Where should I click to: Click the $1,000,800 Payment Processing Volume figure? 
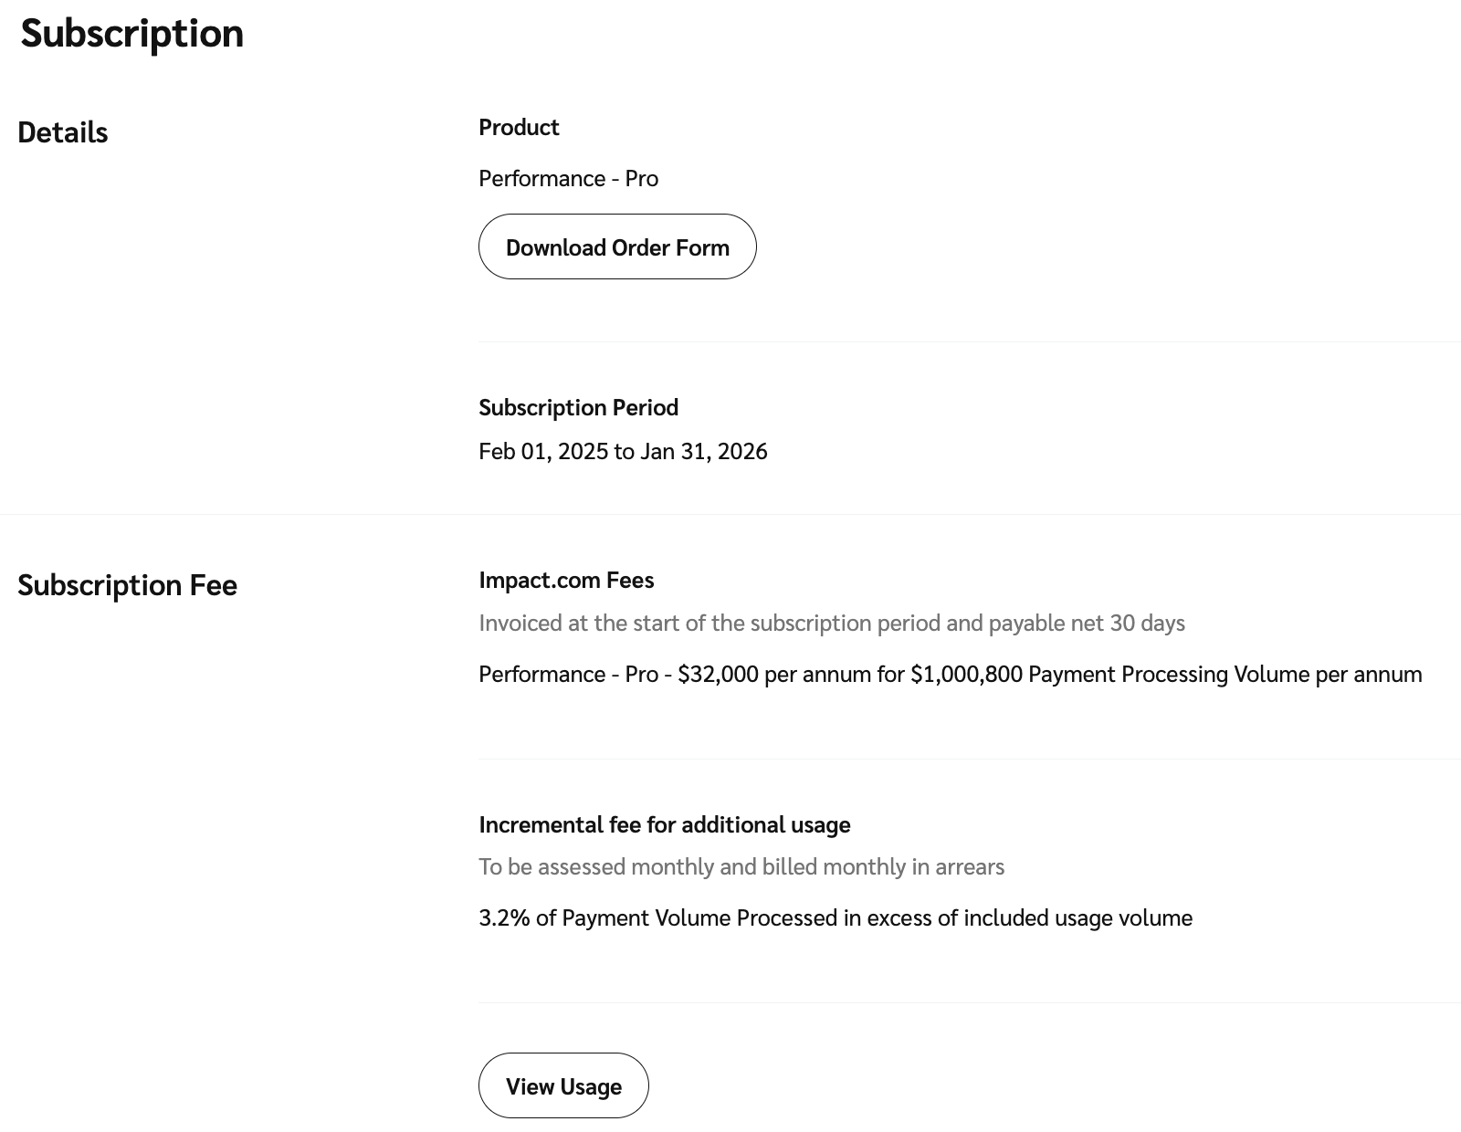tap(966, 674)
